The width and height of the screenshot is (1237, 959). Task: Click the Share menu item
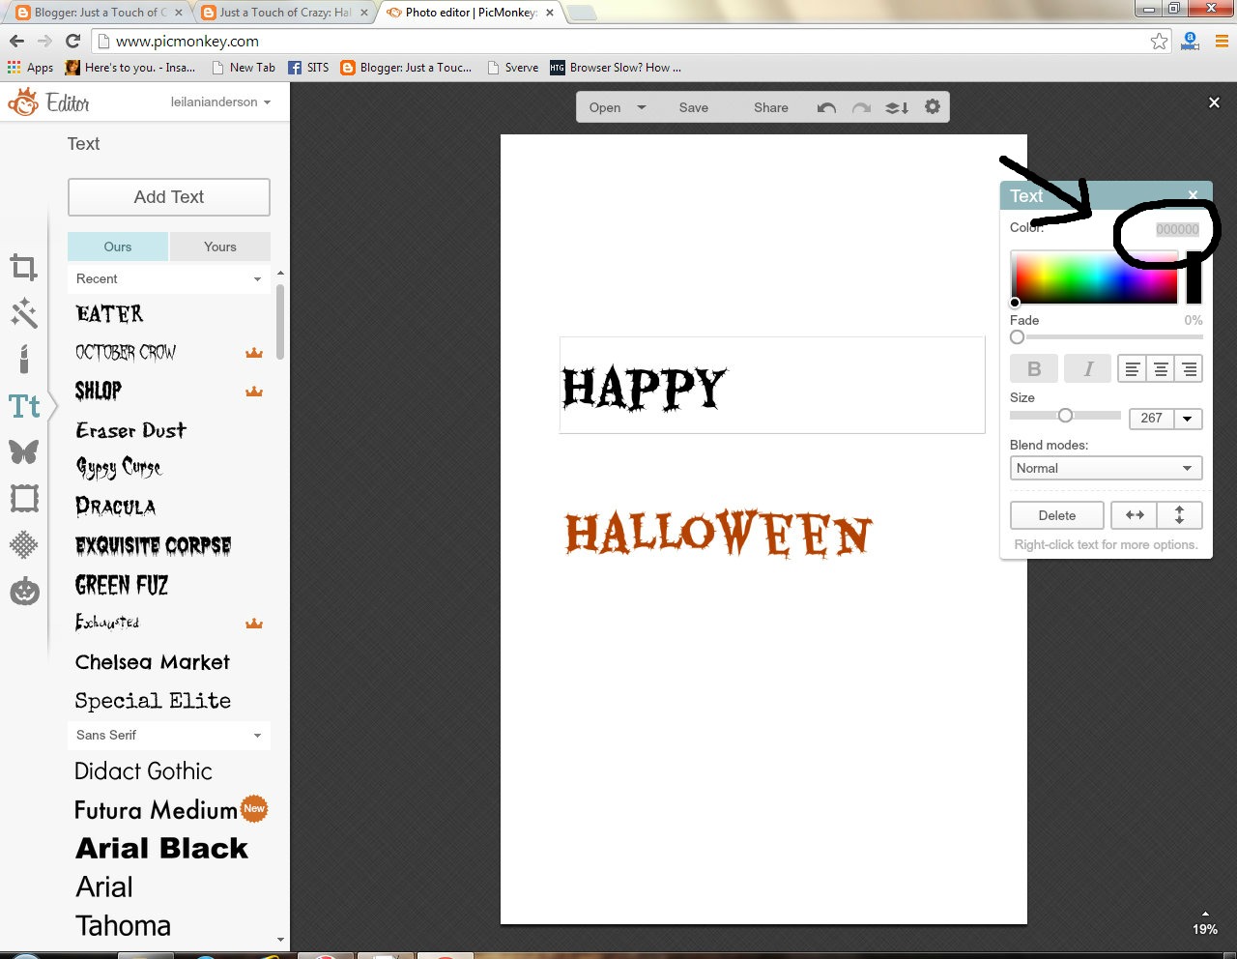771,107
